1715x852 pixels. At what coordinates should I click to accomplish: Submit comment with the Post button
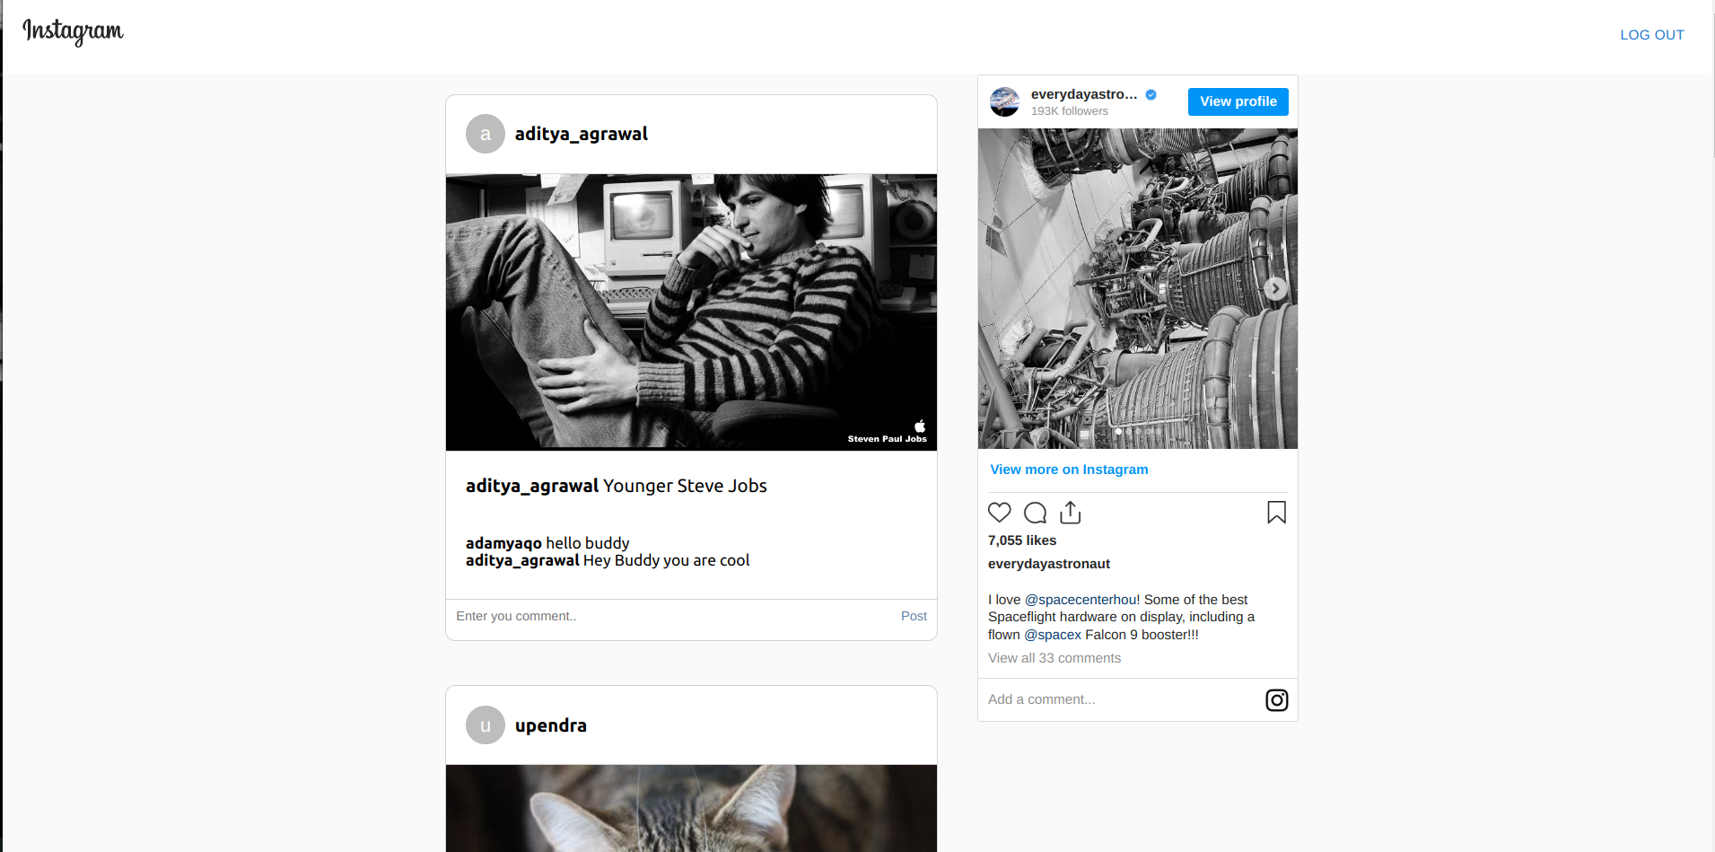[x=914, y=616]
